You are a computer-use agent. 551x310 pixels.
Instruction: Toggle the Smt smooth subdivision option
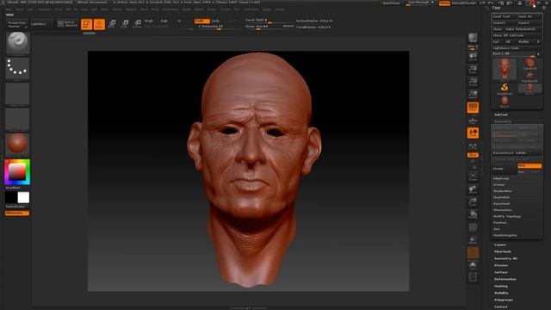[529, 165]
